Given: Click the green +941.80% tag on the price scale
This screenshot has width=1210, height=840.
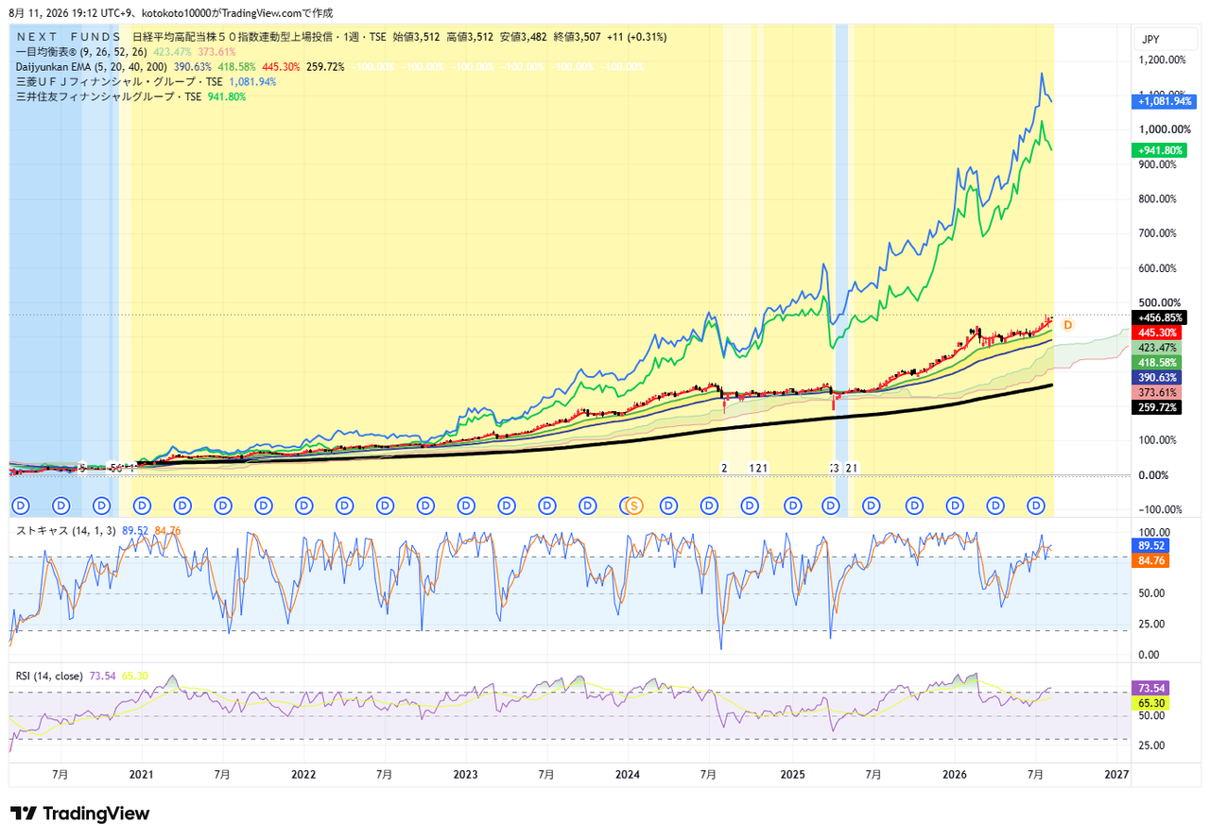Looking at the screenshot, I should click(1159, 150).
